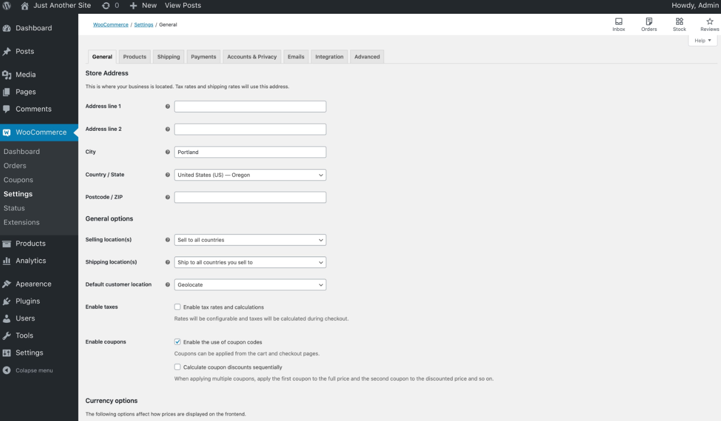Open the Help dropdown button

point(702,40)
